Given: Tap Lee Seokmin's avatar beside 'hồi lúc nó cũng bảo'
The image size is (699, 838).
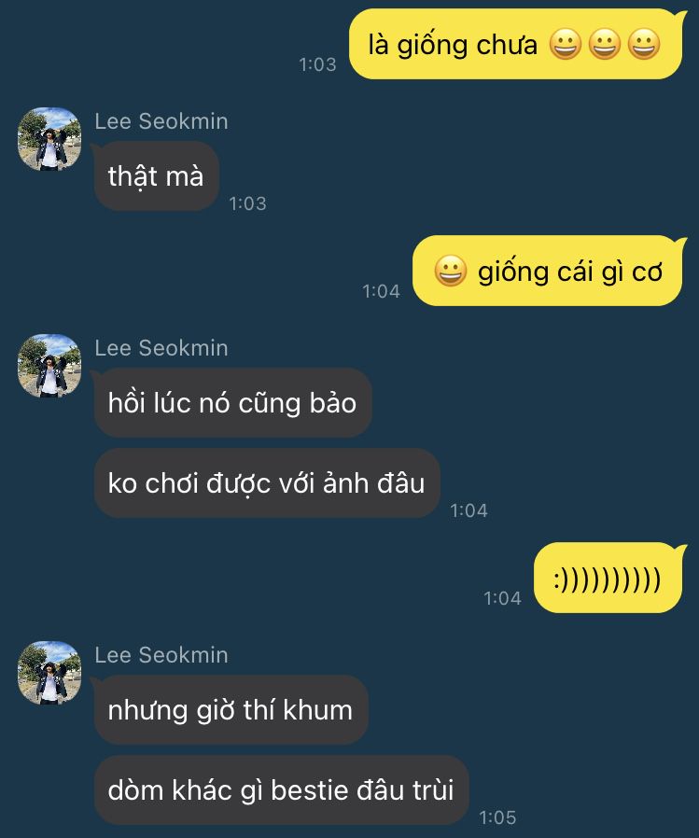Looking at the screenshot, I should pyautogui.click(x=49, y=366).
